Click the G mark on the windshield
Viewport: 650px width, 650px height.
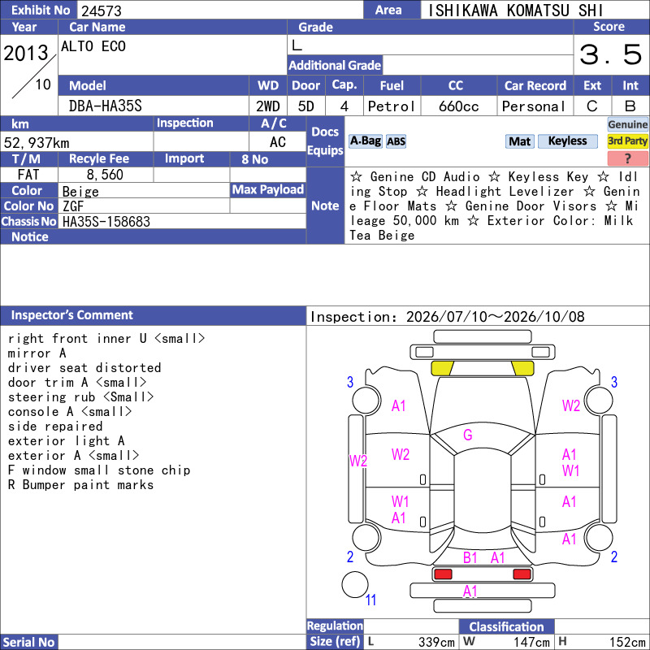(x=468, y=435)
